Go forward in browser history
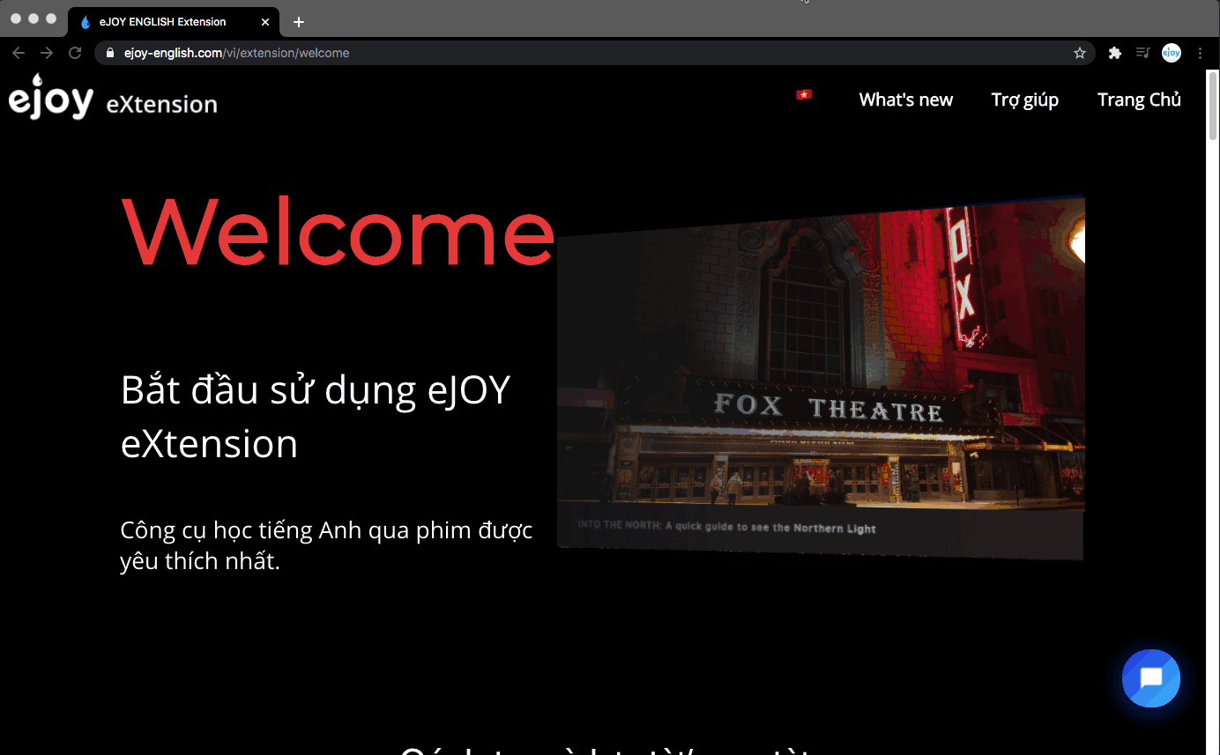Screen dimensions: 1220x755 pos(47,53)
